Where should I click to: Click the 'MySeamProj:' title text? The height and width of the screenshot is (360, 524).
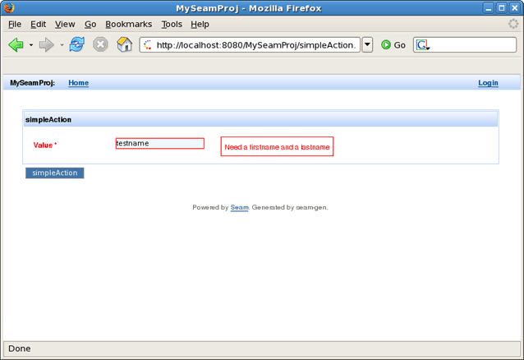pyautogui.click(x=32, y=83)
